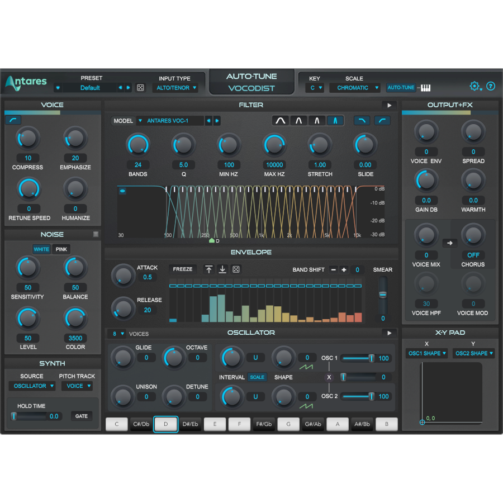Choose the widest filter band shape
The image size is (503, 503).
click(281, 121)
